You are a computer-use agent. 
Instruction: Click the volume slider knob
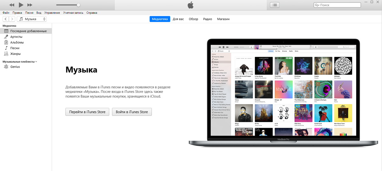[x=78, y=5]
